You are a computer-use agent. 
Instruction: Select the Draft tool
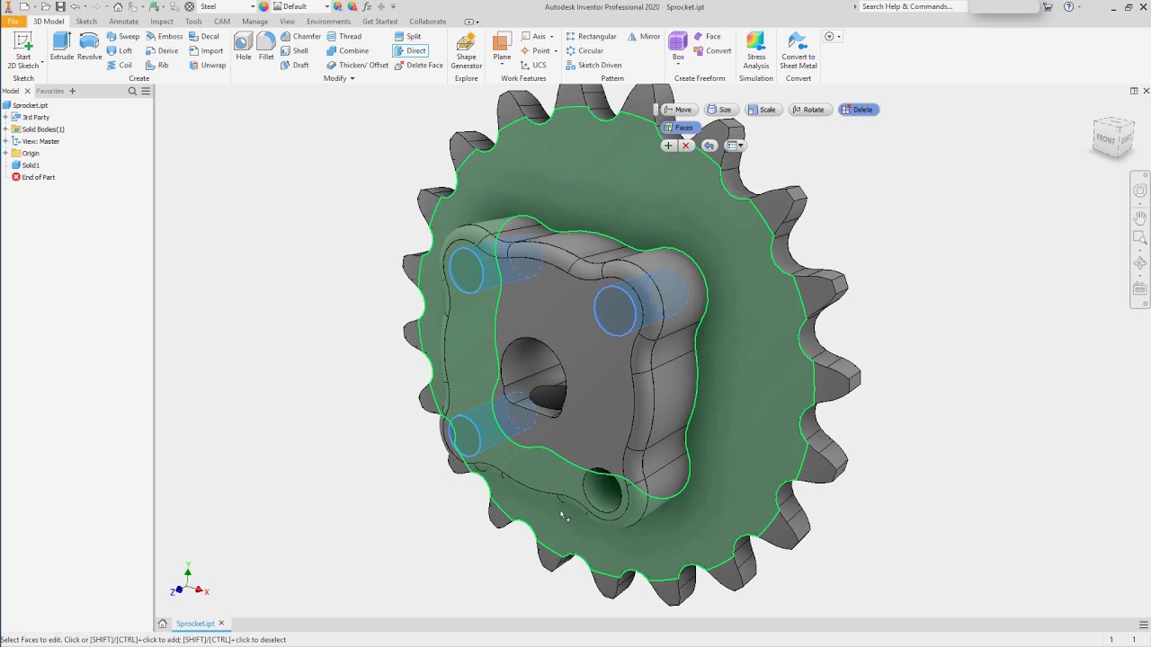point(294,66)
